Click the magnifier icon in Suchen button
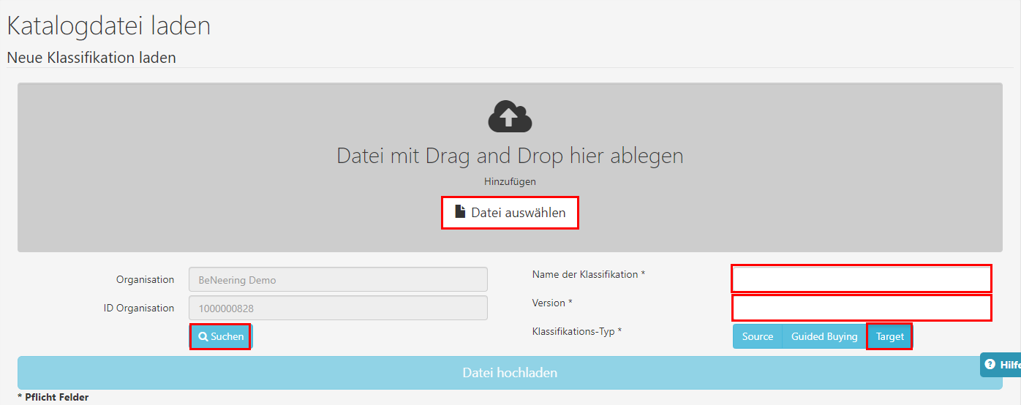 (x=203, y=336)
